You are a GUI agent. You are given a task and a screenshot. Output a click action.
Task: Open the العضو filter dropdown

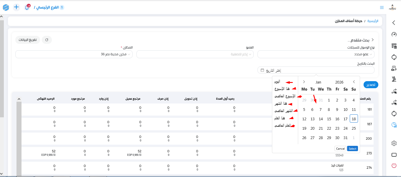[195, 54]
